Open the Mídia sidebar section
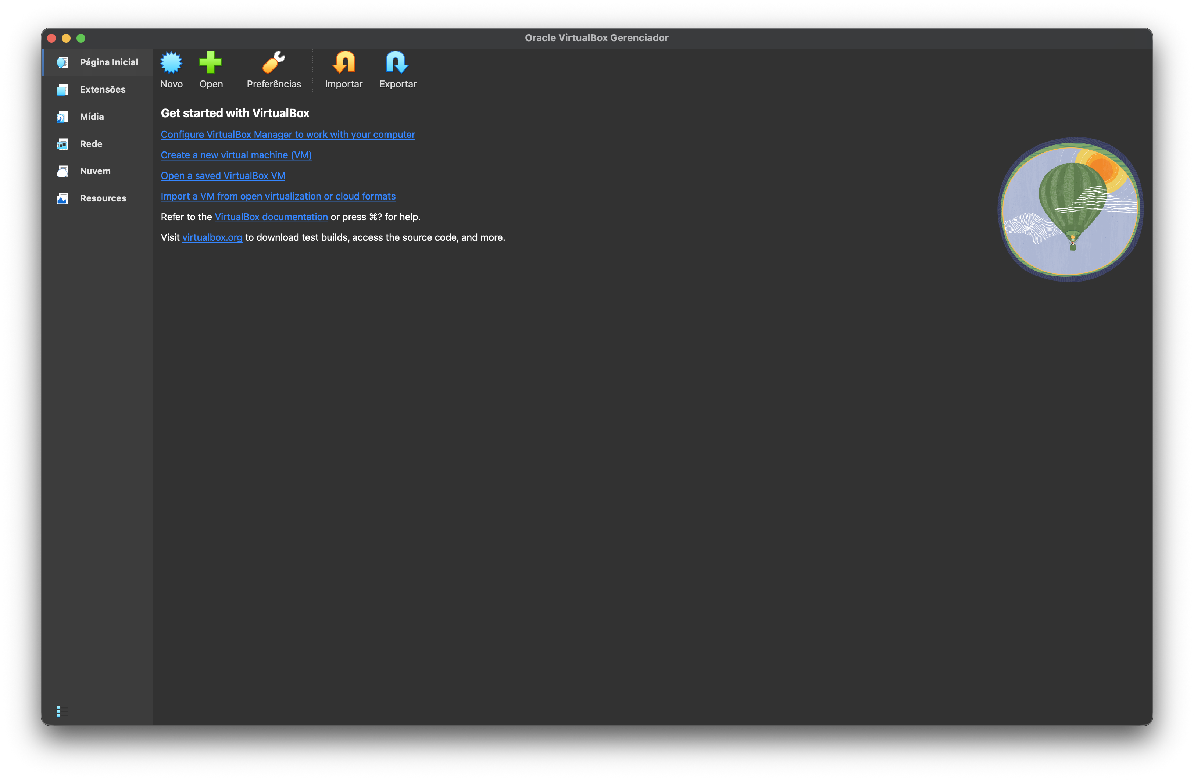Screen dimensions: 1194x780 click(x=92, y=117)
